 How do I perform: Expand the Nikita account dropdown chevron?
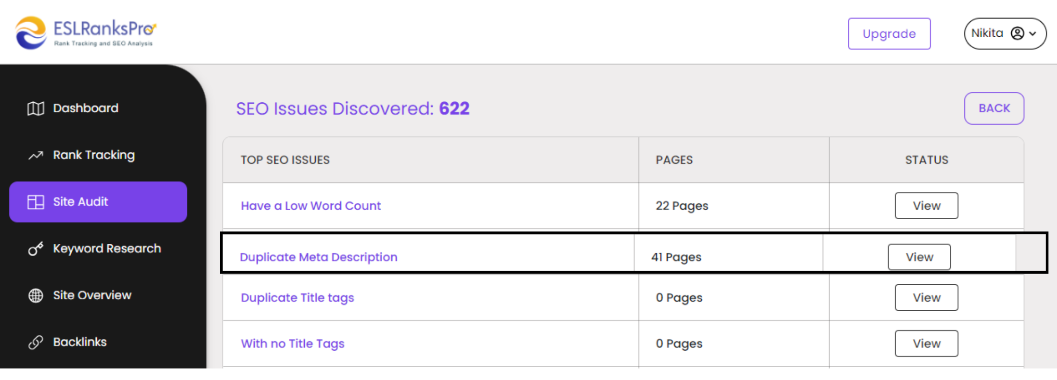point(1033,34)
